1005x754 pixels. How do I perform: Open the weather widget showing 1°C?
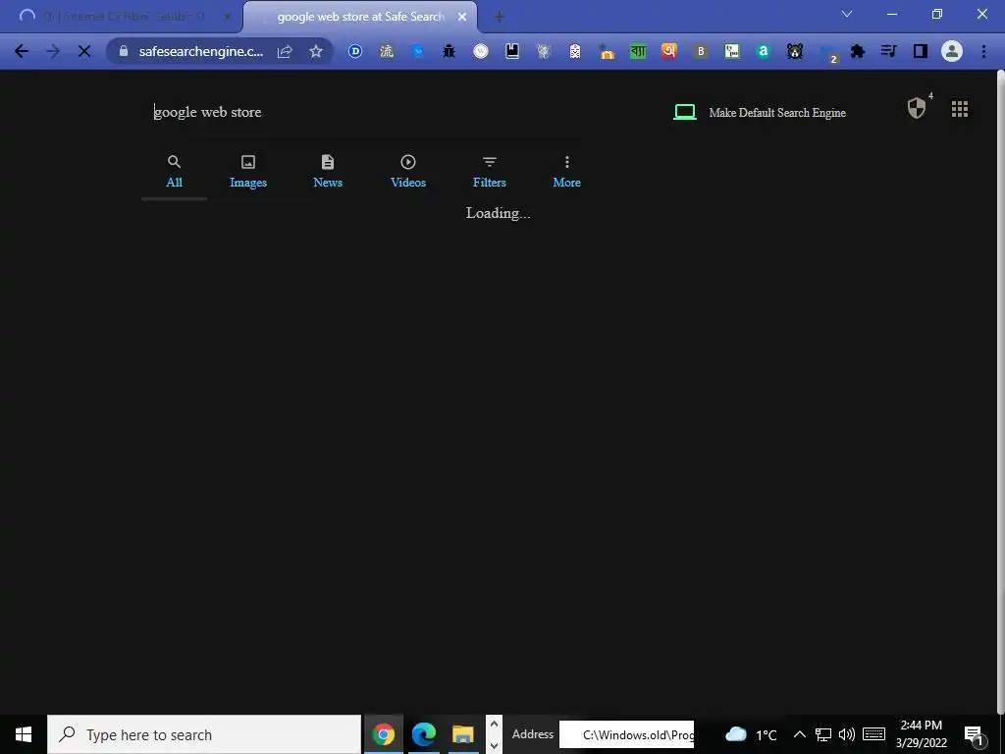click(751, 734)
